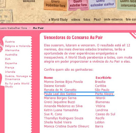Click name 'Monica Cristina Duarte Olneurc'
Viewport: 136px width, 133px height.
point(67,127)
